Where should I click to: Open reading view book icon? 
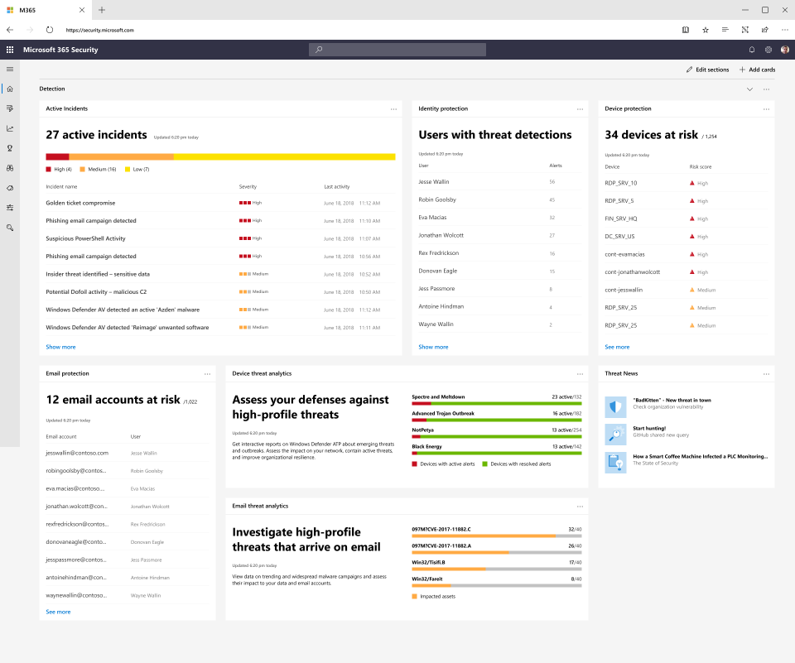pyautogui.click(x=686, y=30)
